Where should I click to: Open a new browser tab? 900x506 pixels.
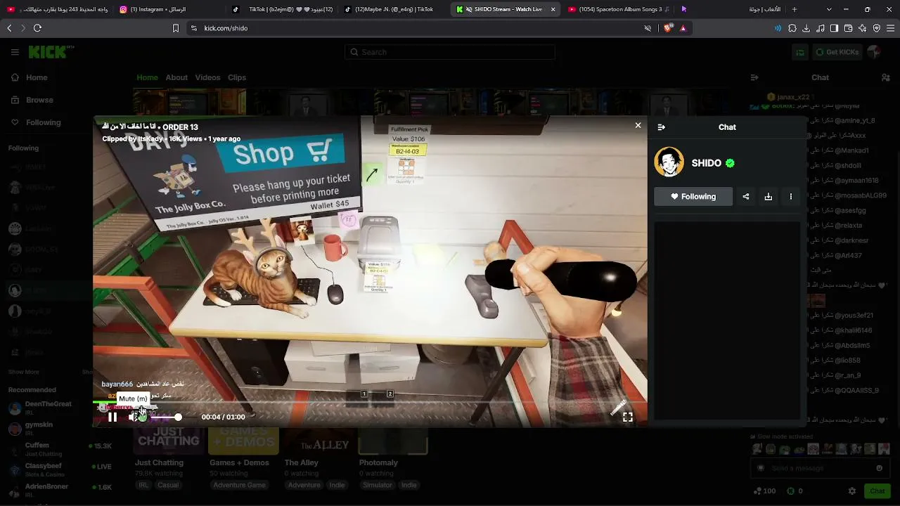(795, 9)
